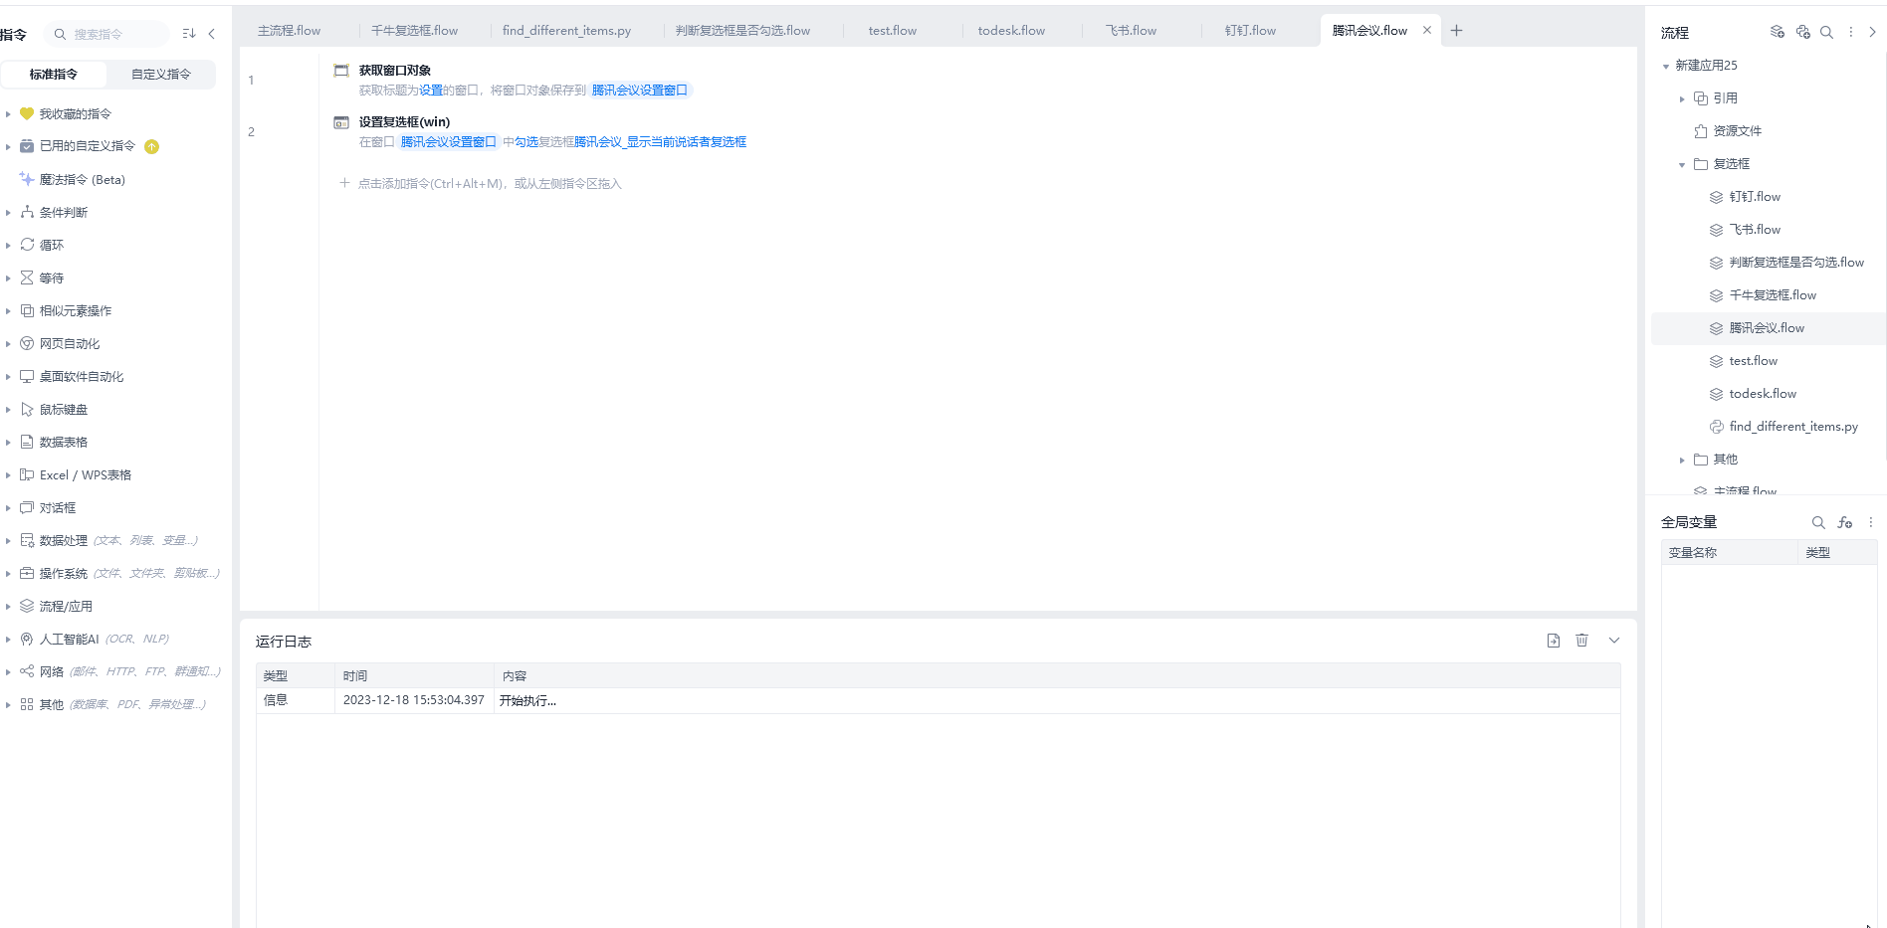This screenshot has height=928, width=1887.
Task: Collapse the 运行日志 panel with chevron
Action: click(x=1614, y=641)
